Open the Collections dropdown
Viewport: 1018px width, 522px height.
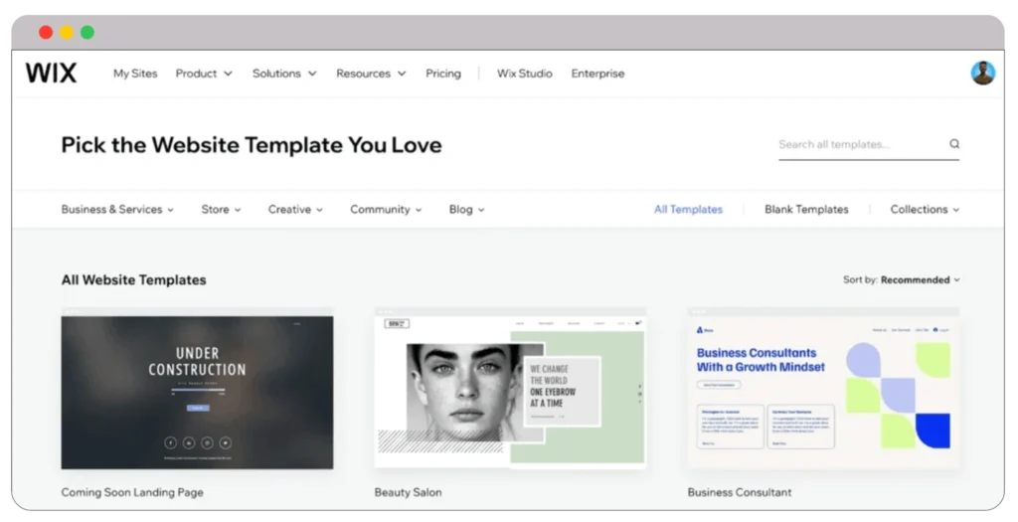click(x=925, y=209)
